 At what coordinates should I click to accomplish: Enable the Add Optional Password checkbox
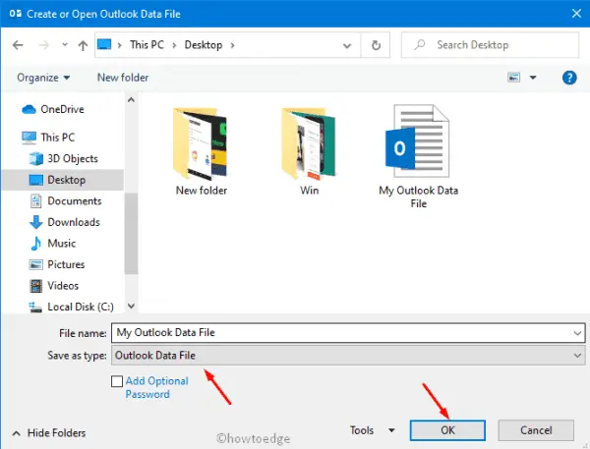(118, 380)
